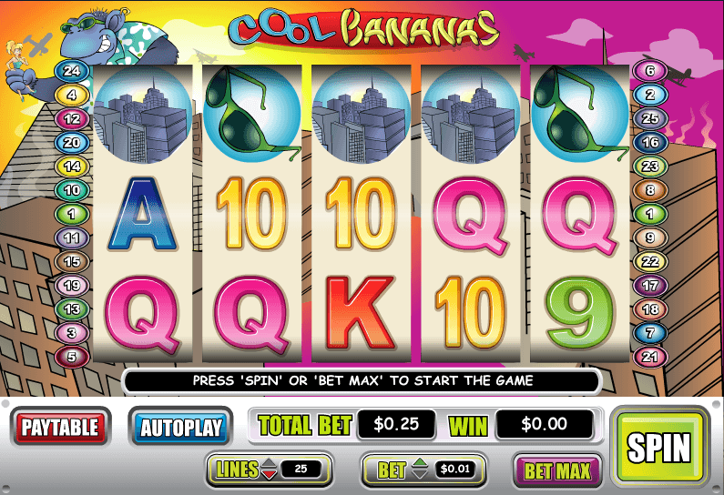Image resolution: width=724 pixels, height=495 pixels.
Task: Start Autoplay mode
Action: tap(180, 427)
